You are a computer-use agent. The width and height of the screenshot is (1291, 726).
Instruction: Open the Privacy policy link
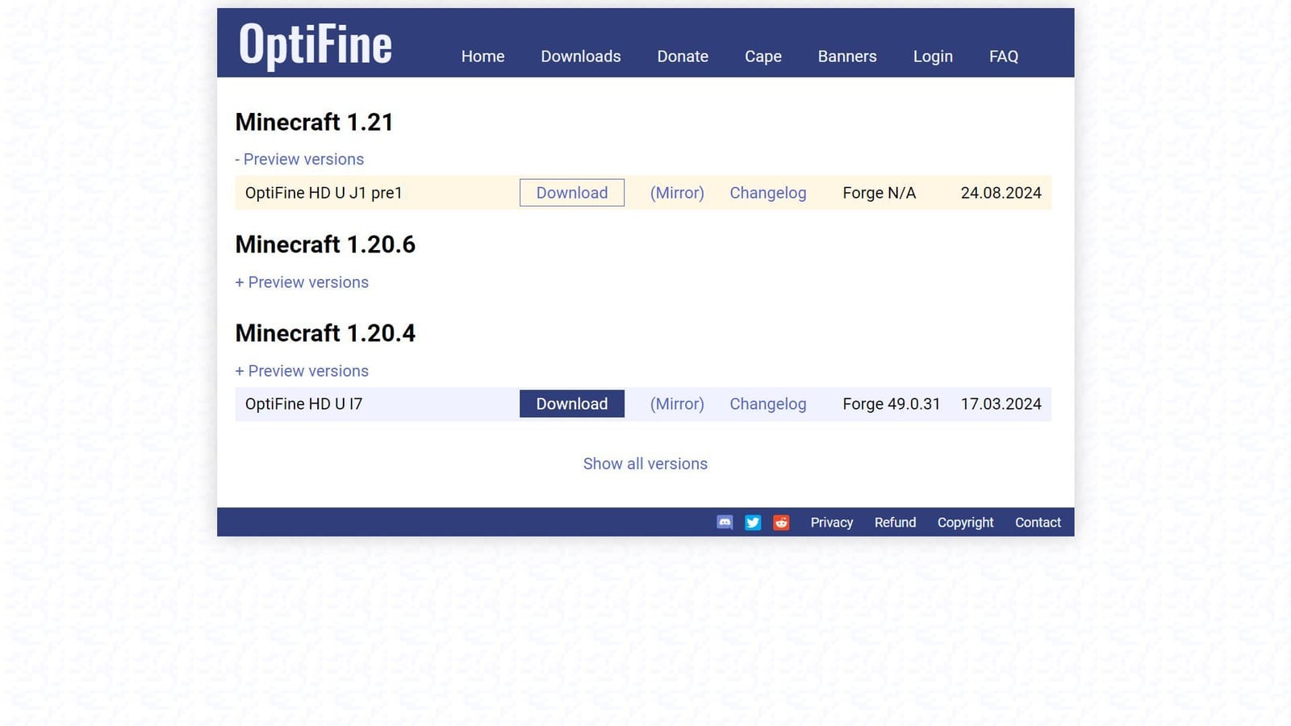[x=831, y=522]
